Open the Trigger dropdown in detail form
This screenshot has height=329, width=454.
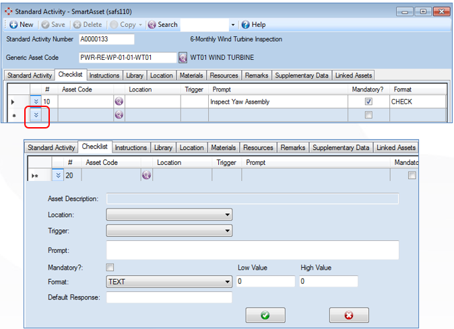click(169, 231)
